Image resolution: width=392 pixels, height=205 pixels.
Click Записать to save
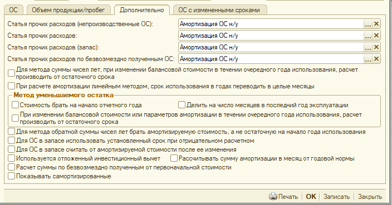tap(336, 197)
